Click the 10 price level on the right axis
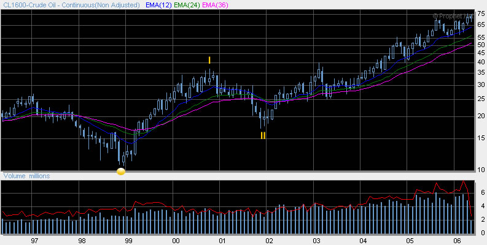Viewport: 487px width, 245px height. pos(481,170)
